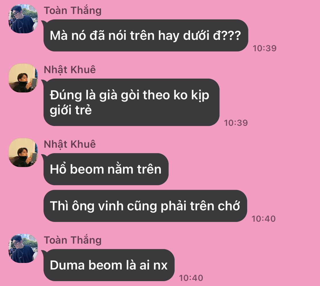
Task: Select the 'Đúng là già gòi theo ko kịp' bubble
Action: coord(131,102)
